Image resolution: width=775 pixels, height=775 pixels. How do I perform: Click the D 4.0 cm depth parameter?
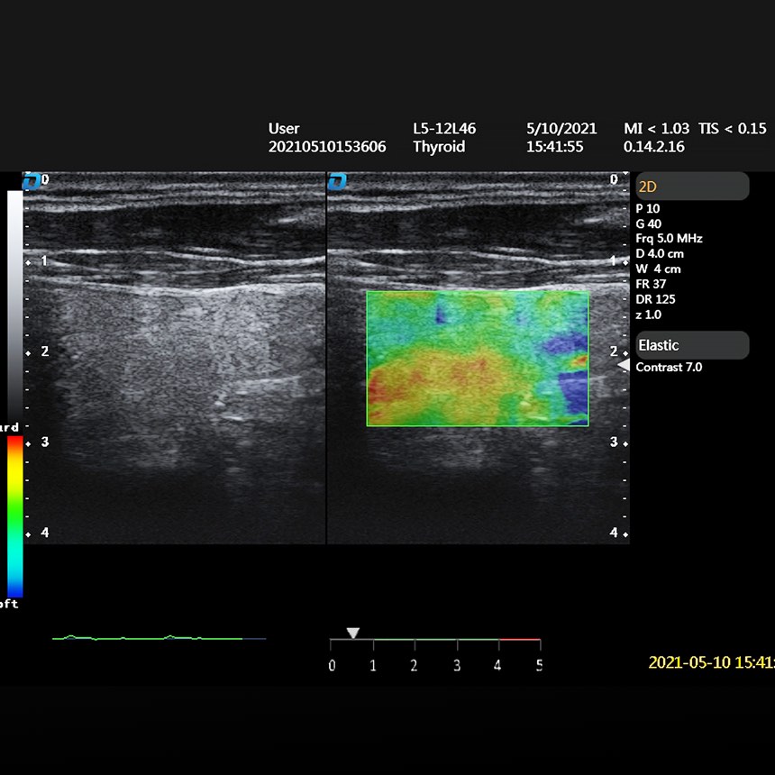[x=659, y=254]
